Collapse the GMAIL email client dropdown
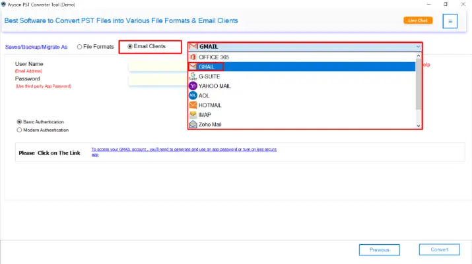Image resolution: width=472 pixels, height=264 pixels. click(x=418, y=47)
